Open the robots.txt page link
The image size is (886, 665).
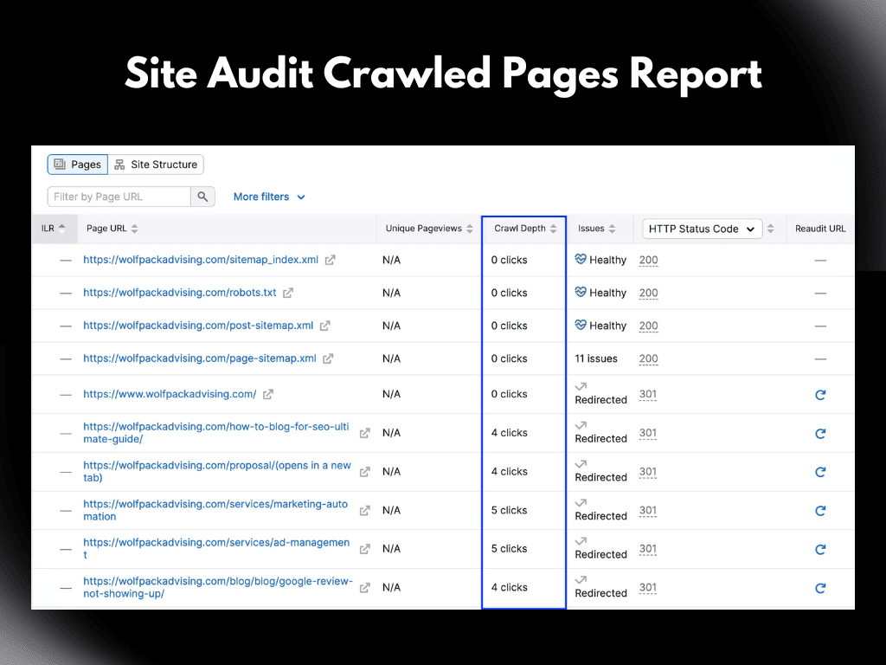(x=180, y=293)
